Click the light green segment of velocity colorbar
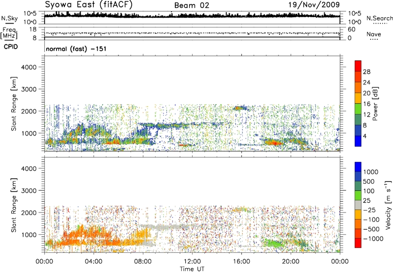Screen dimensions: 393x272 [x=358, y=195]
